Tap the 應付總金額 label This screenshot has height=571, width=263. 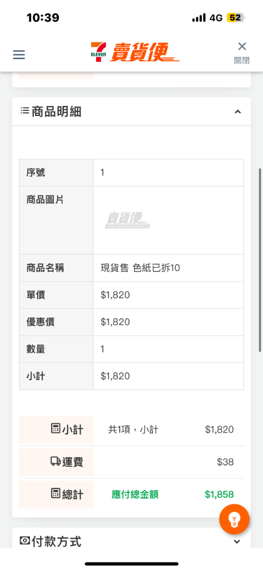coord(135,494)
